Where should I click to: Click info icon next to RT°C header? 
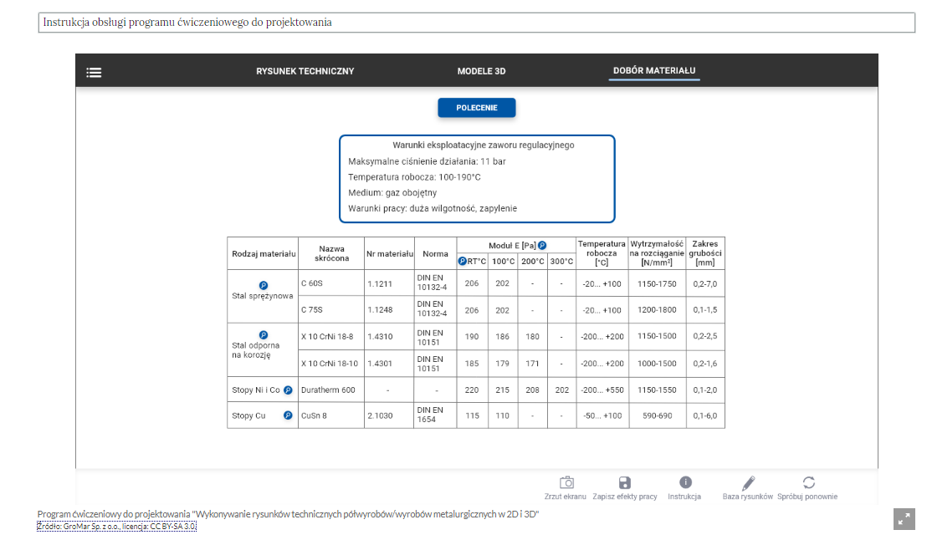pos(462,262)
